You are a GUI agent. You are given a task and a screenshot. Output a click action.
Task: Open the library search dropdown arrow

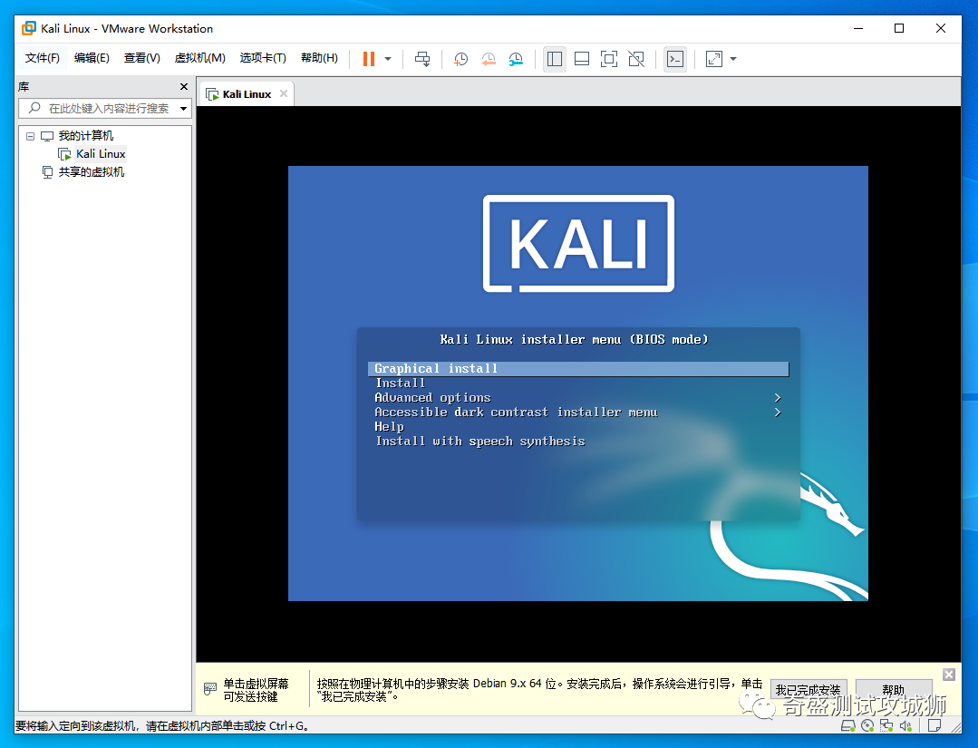point(183,109)
